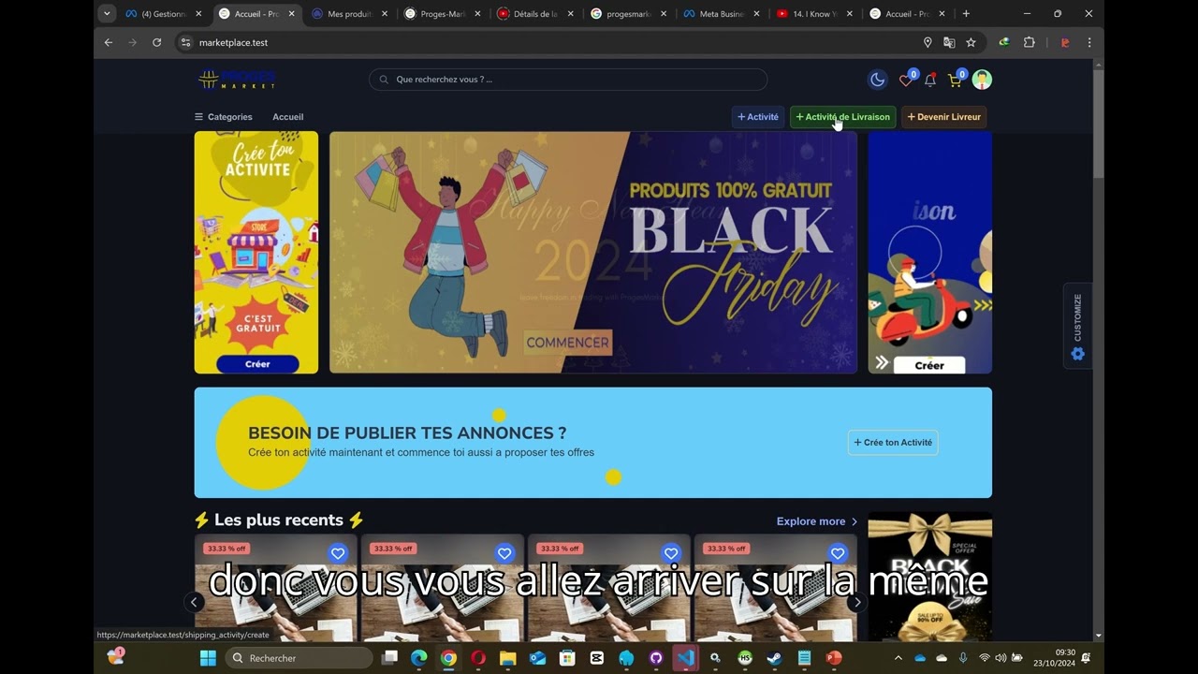The height and width of the screenshot is (674, 1198).
Task: Open site information icon in address bar
Action: [185, 42]
